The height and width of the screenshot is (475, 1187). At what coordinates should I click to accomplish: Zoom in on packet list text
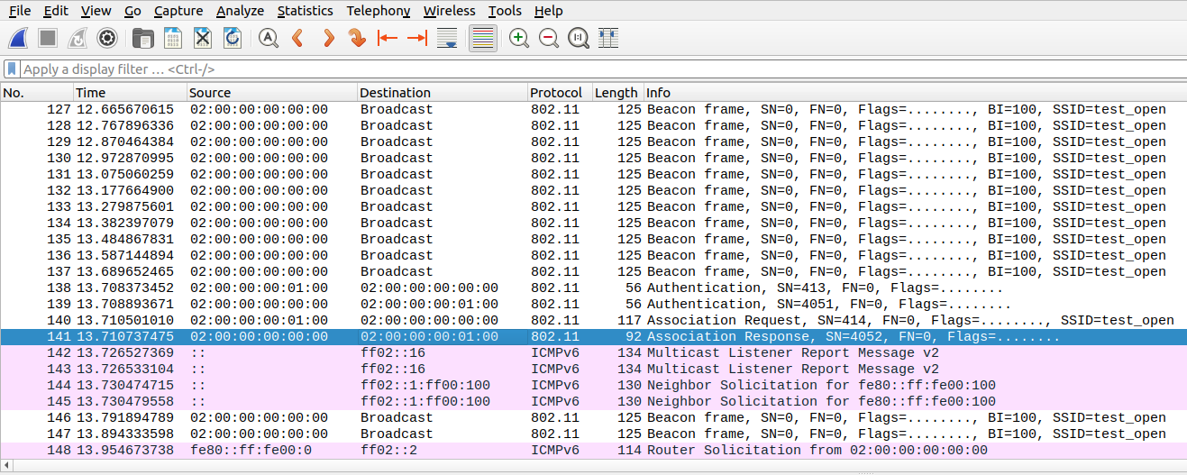[518, 38]
